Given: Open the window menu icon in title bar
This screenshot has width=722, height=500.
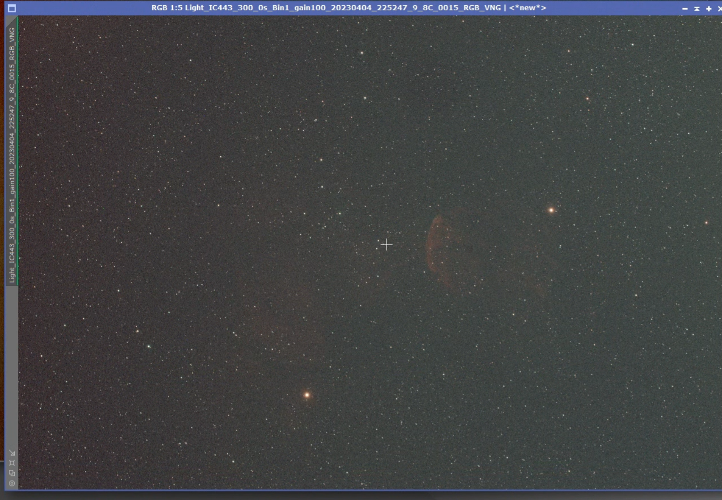Looking at the screenshot, I should pyautogui.click(x=12, y=8).
